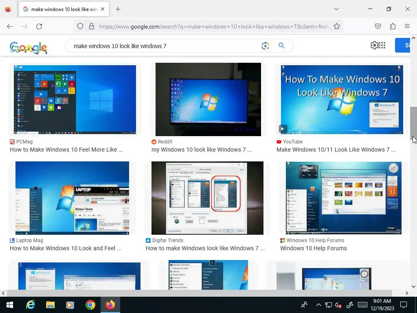Open 'How to Make Windows 10 Look and Feel' link

tap(66, 248)
